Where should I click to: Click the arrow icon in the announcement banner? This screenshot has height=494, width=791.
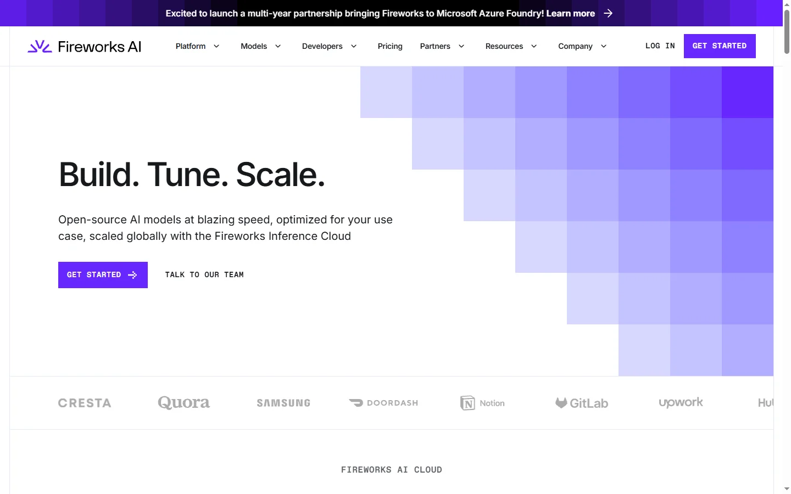click(x=608, y=13)
